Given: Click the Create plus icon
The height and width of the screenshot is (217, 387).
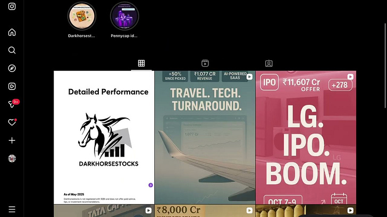Looking at the screenshot, I should pyautogui.click(x=12, y=140).
